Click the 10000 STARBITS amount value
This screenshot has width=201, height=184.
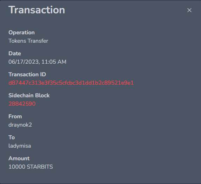click(x=31, y=167)
